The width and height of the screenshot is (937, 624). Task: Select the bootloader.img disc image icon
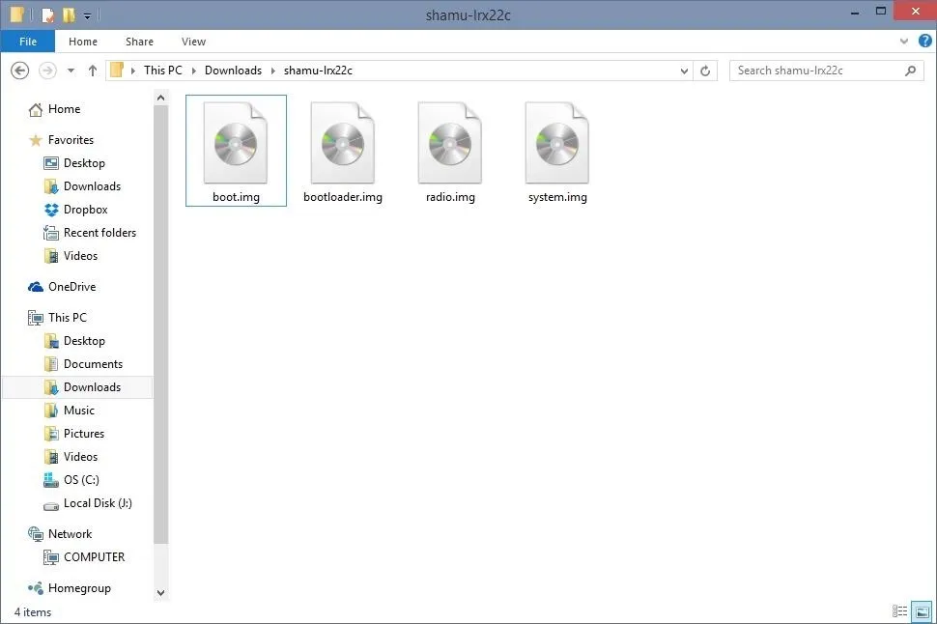pyautogui.click(x=342, y=143)
